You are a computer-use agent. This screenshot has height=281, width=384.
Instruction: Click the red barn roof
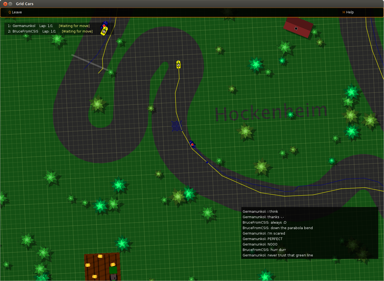(x=298, y=27)
